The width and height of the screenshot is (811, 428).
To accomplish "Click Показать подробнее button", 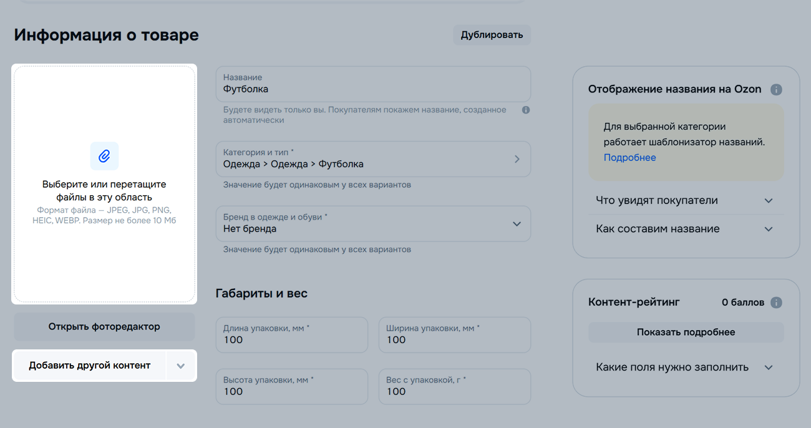I will tap(686, 333).
